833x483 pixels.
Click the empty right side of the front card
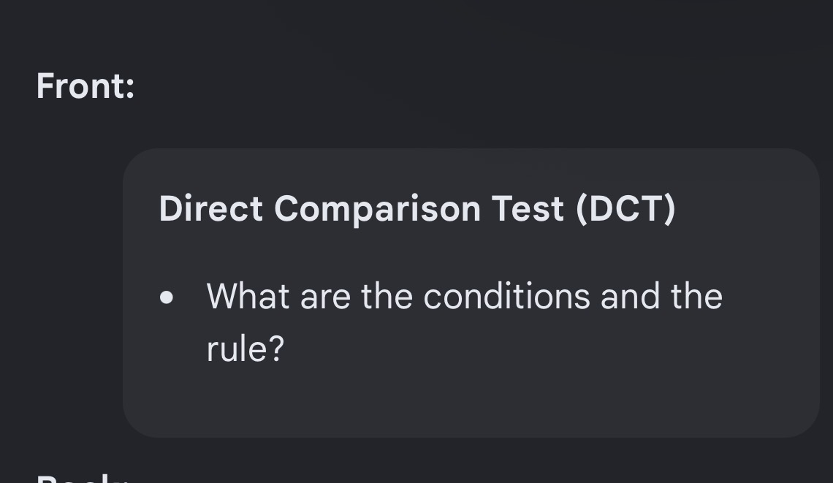(770, 297)
